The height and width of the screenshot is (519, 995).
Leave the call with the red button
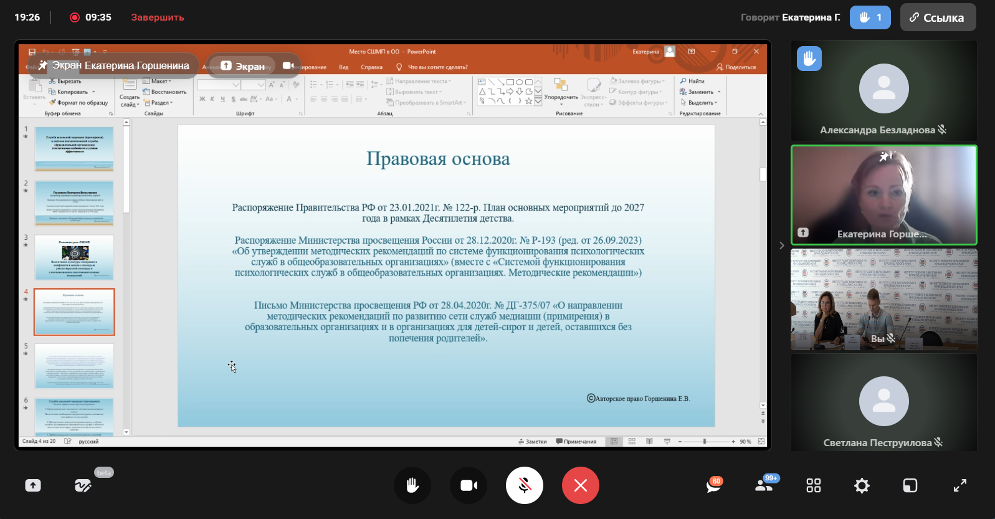581,485
